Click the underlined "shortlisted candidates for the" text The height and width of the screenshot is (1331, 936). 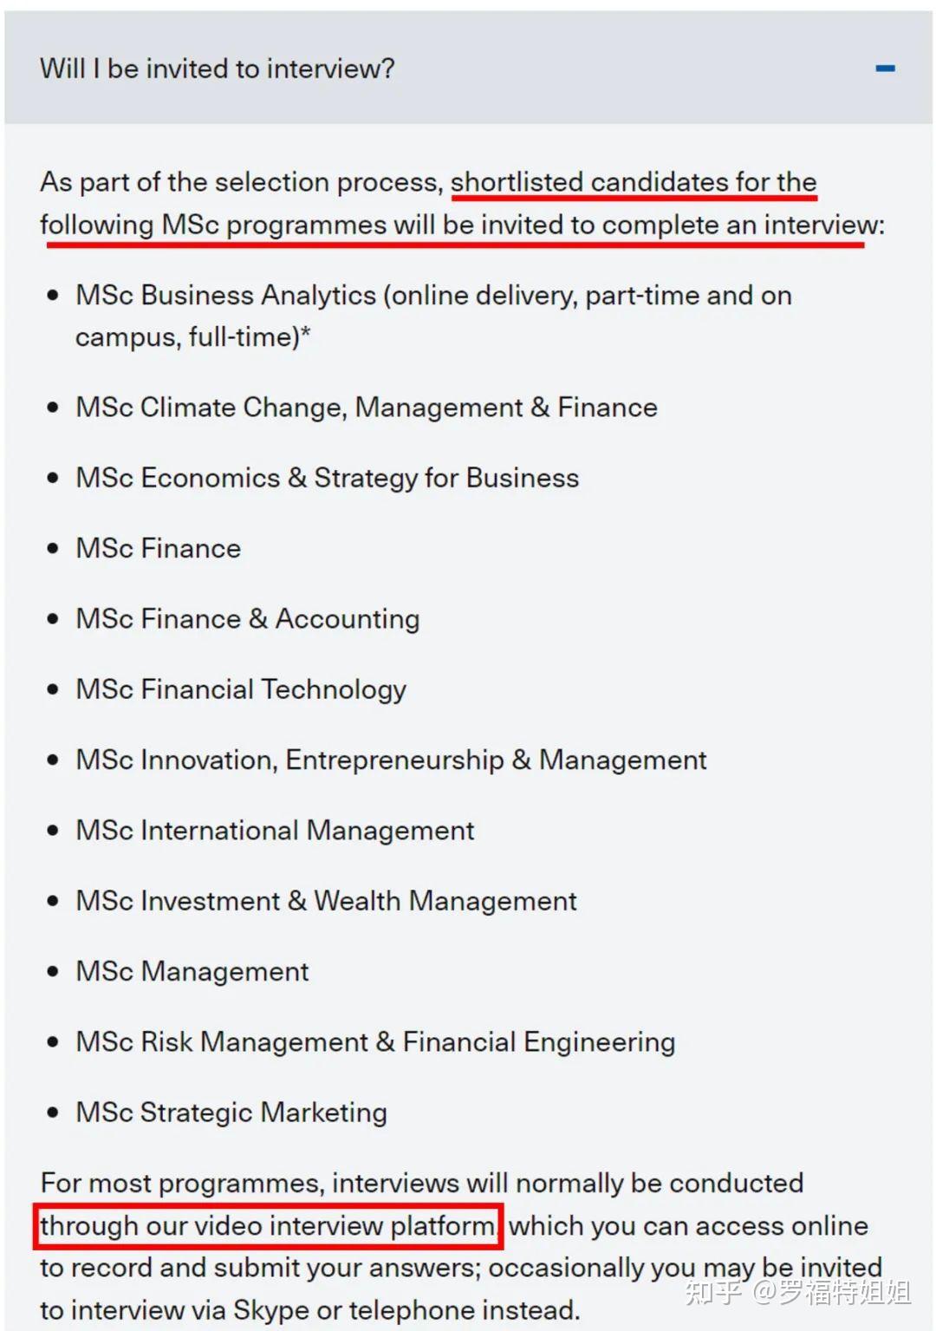(x=634, y=182)
